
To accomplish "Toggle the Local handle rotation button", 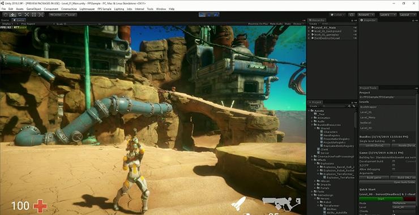I will (70, 15).
